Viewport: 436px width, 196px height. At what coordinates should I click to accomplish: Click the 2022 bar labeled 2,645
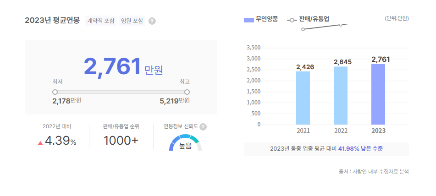click(341, 96)
